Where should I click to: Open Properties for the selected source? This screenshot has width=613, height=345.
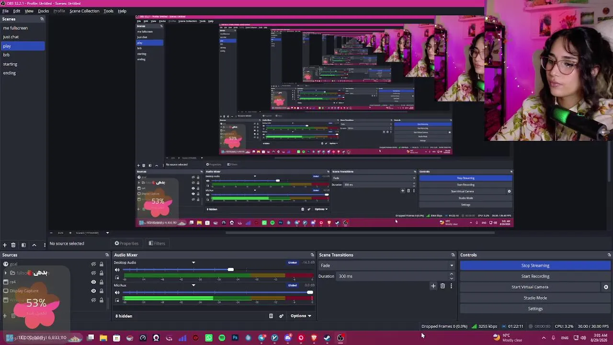click(x=126, y=243)
